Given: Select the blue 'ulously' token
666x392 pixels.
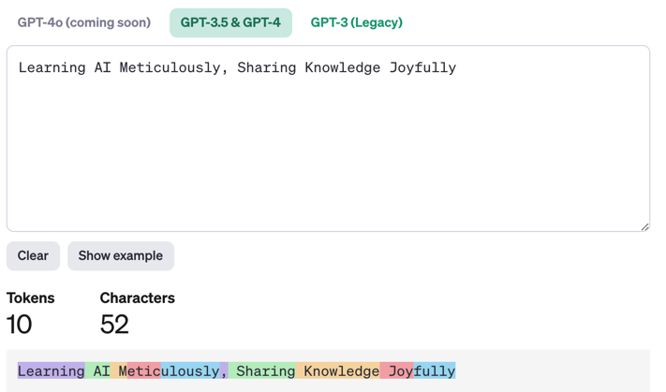Looking at the screenshot, I should coord(190,370).
